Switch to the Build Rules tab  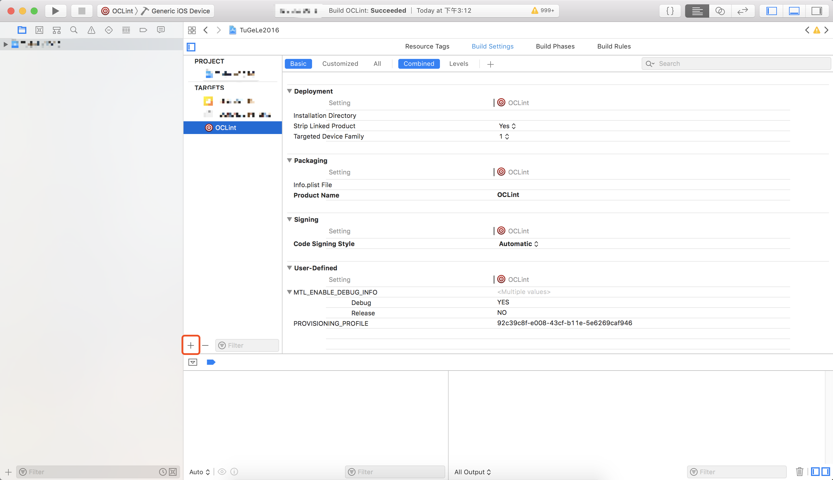click(614, 46)
